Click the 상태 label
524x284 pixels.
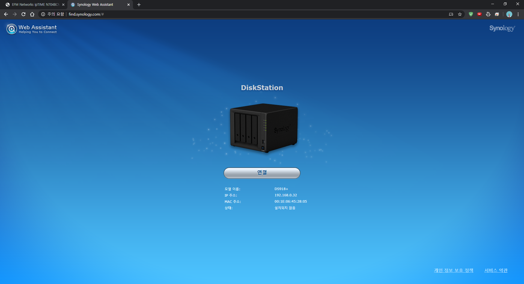(229, 208)
